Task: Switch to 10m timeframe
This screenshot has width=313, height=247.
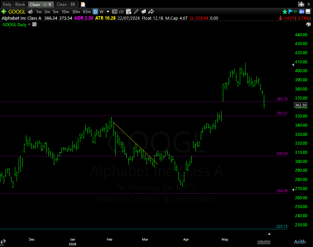Action: click(x=65, y=12)
